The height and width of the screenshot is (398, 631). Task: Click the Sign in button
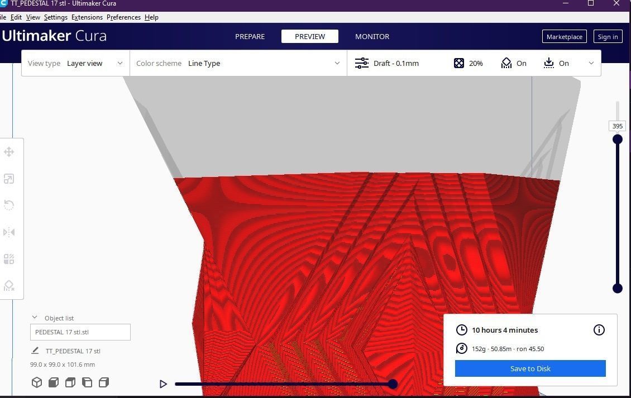click(x=608, y=37)
